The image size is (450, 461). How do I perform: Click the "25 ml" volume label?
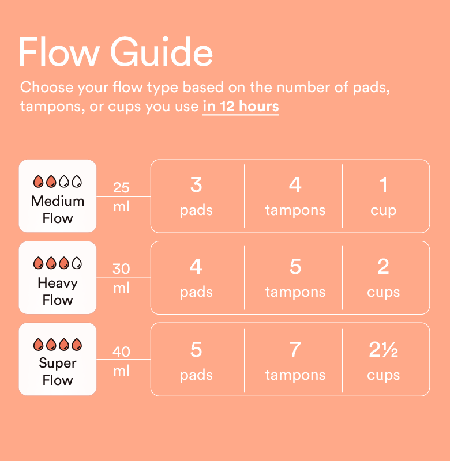121,197
